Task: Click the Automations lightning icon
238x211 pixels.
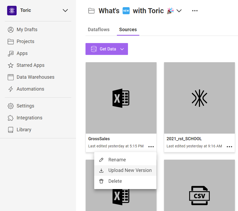Action: 11,89
